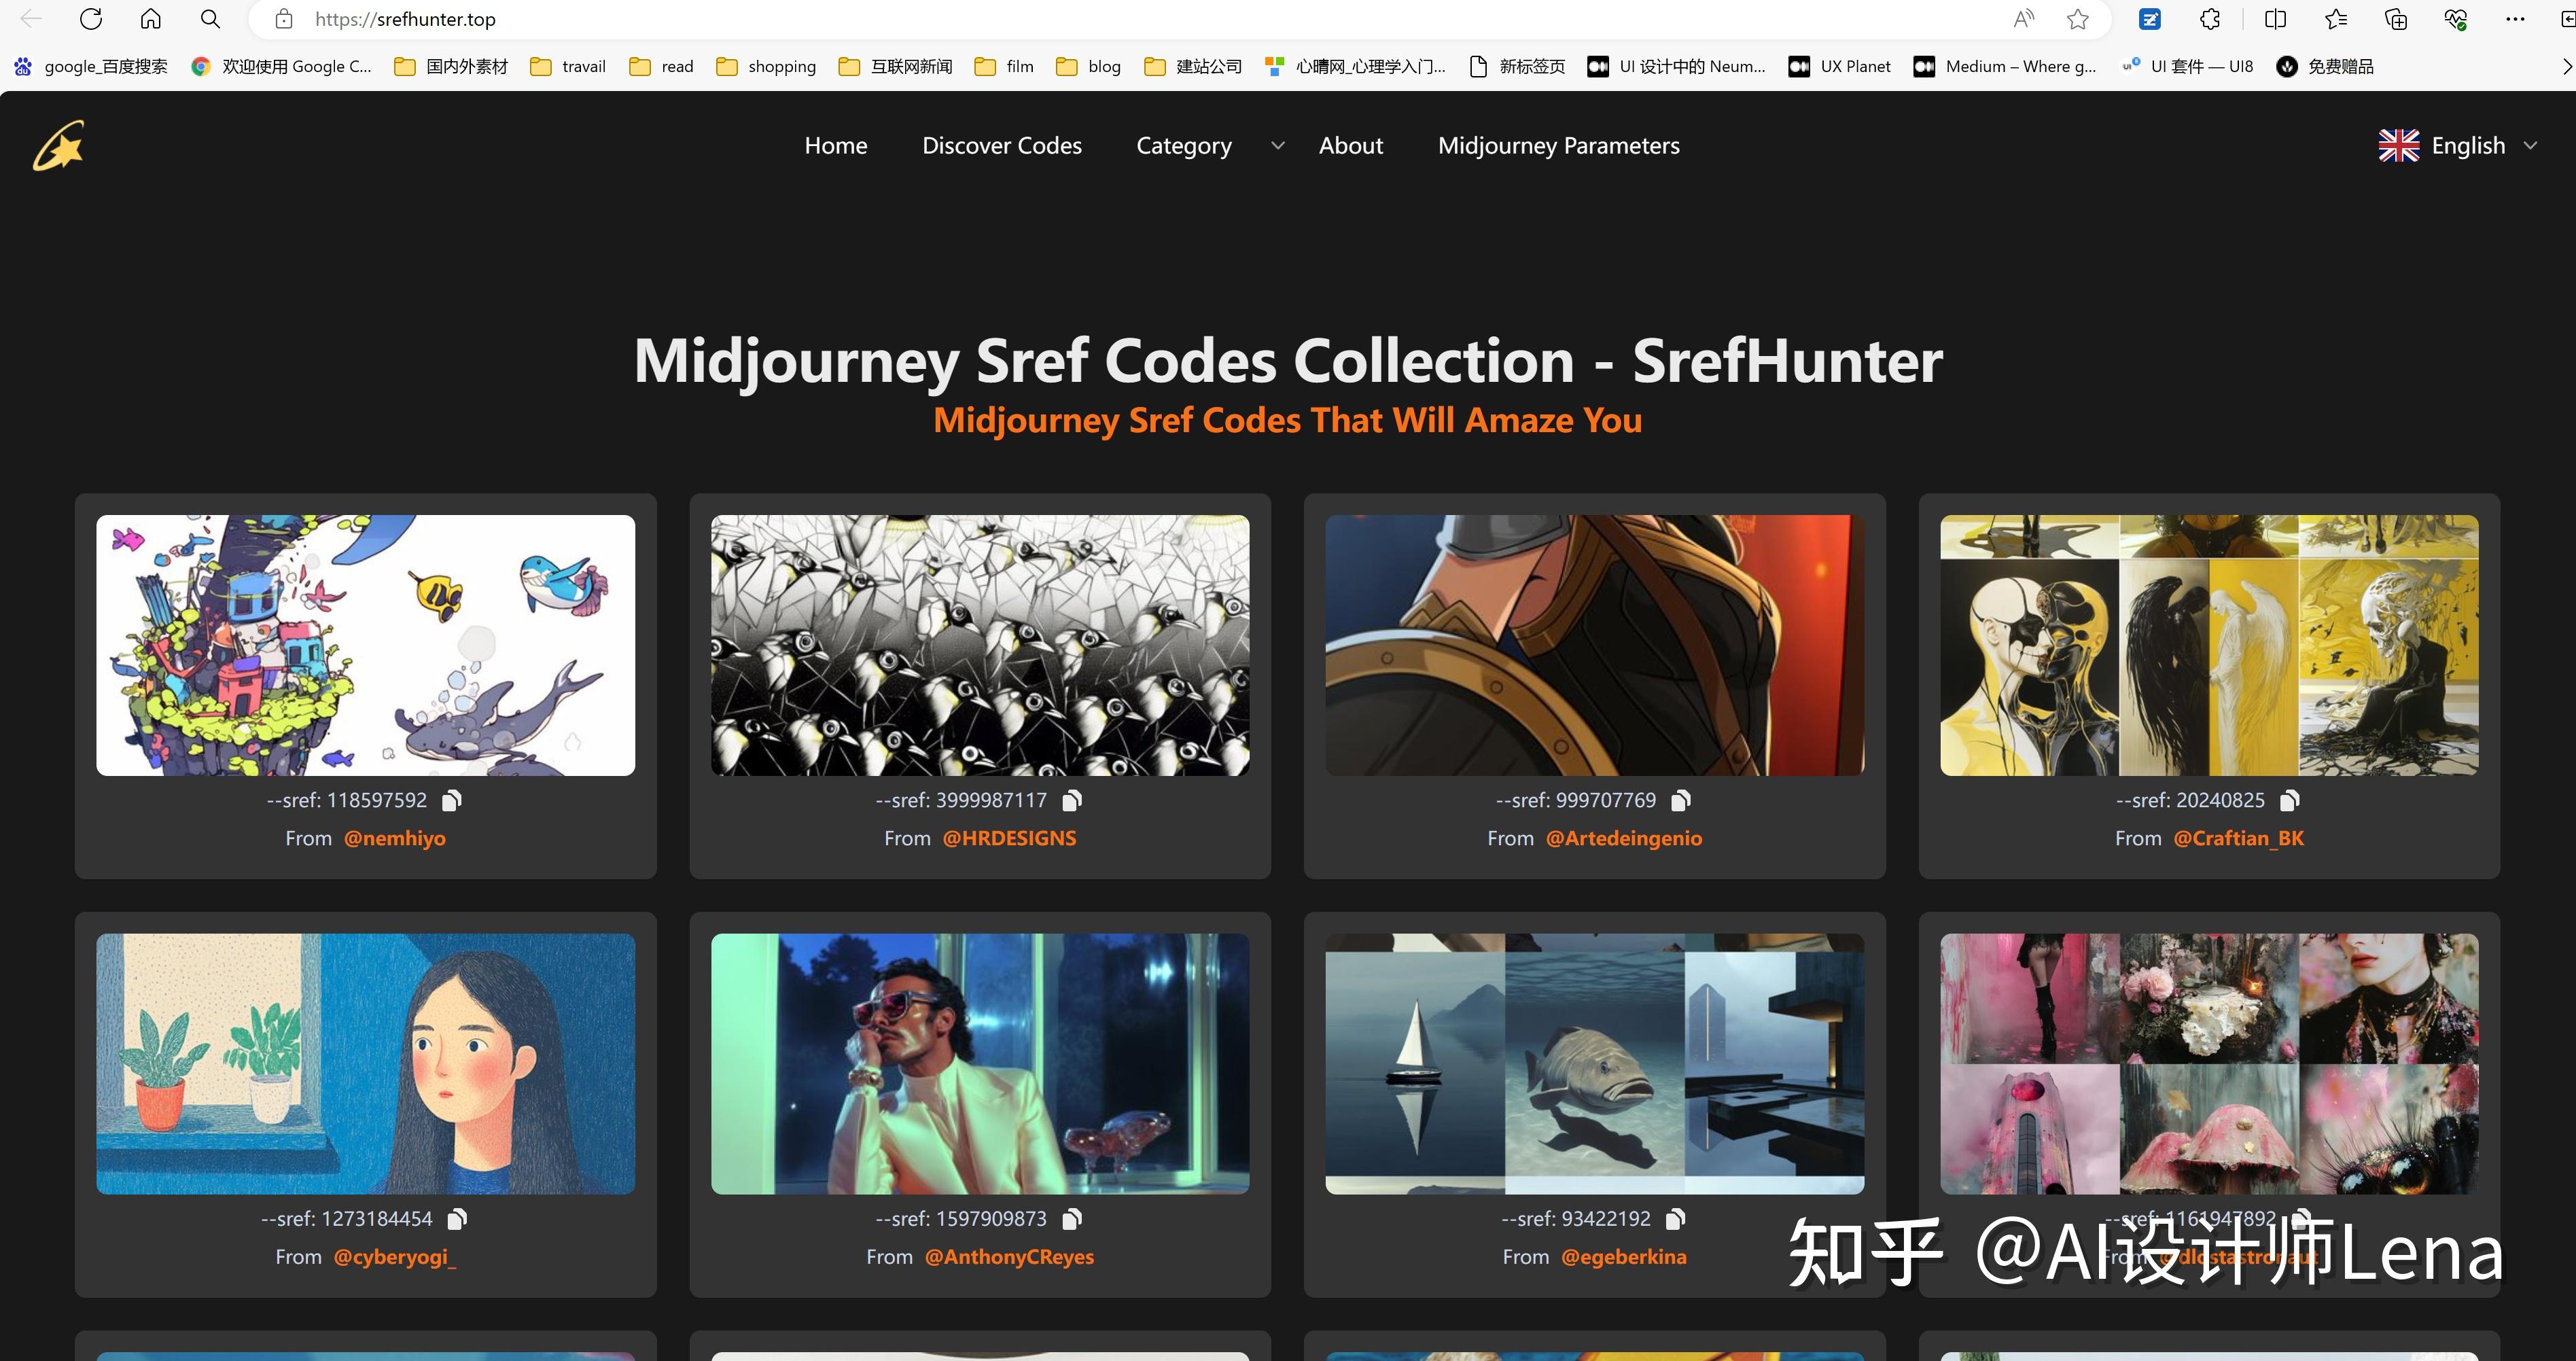Visit @egeberkina profile link
Viewport: 2576px width, 1361px height.
pyautogui.click(x=1624, y=1257)
